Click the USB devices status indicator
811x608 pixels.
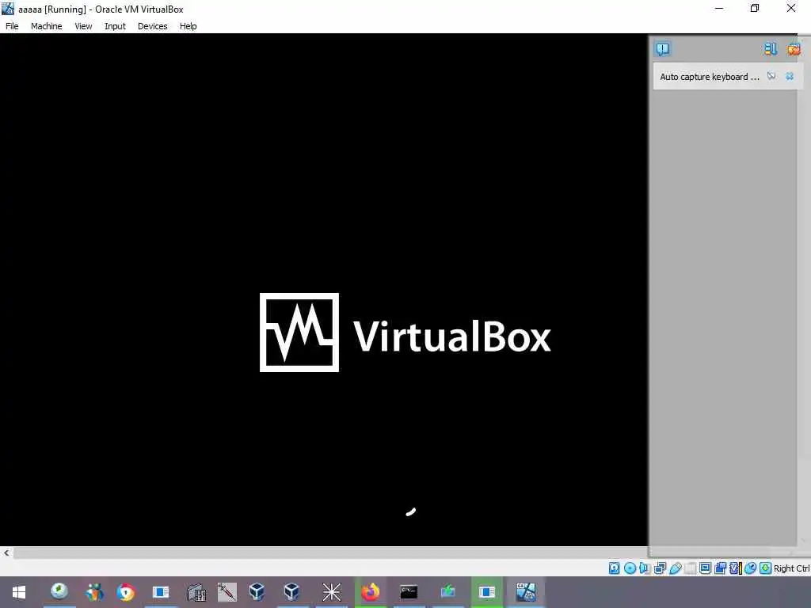(675, 568)
